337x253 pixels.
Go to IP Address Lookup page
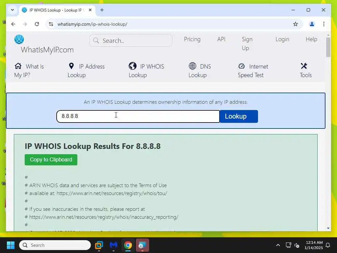pyautogui.click(x=86, y=70)
